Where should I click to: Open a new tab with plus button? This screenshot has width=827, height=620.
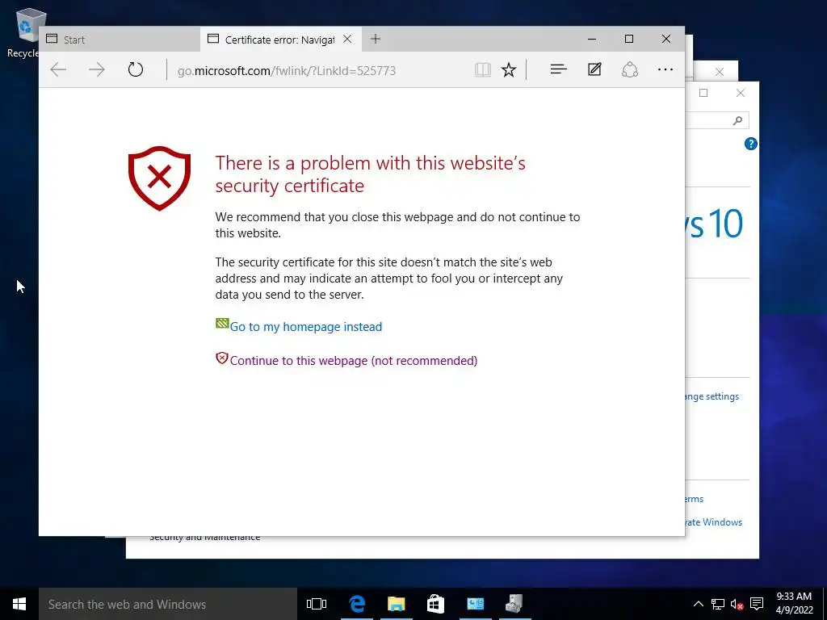pos(375,39)
